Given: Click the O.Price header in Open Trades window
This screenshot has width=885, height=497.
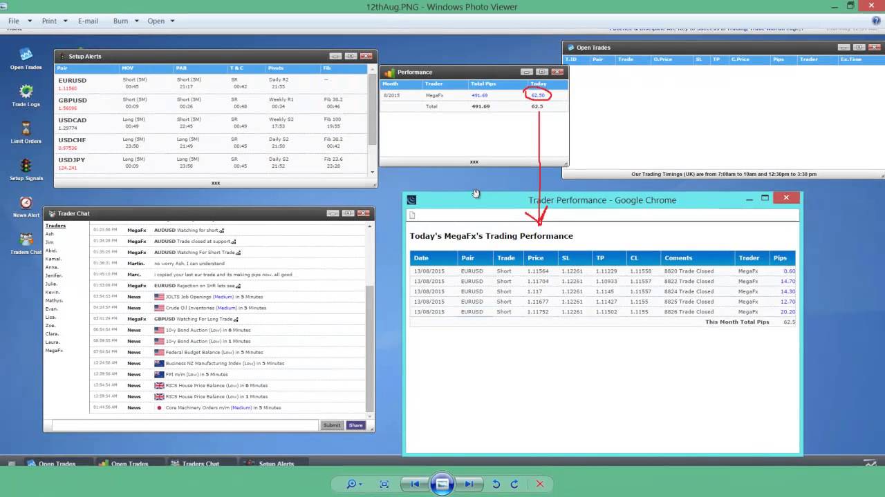Looking at the screenshot, I should pos(662,59).
